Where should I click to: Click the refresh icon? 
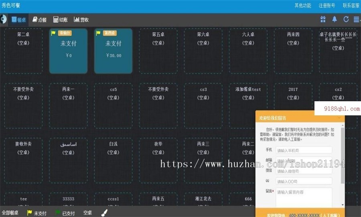(346, 19)
